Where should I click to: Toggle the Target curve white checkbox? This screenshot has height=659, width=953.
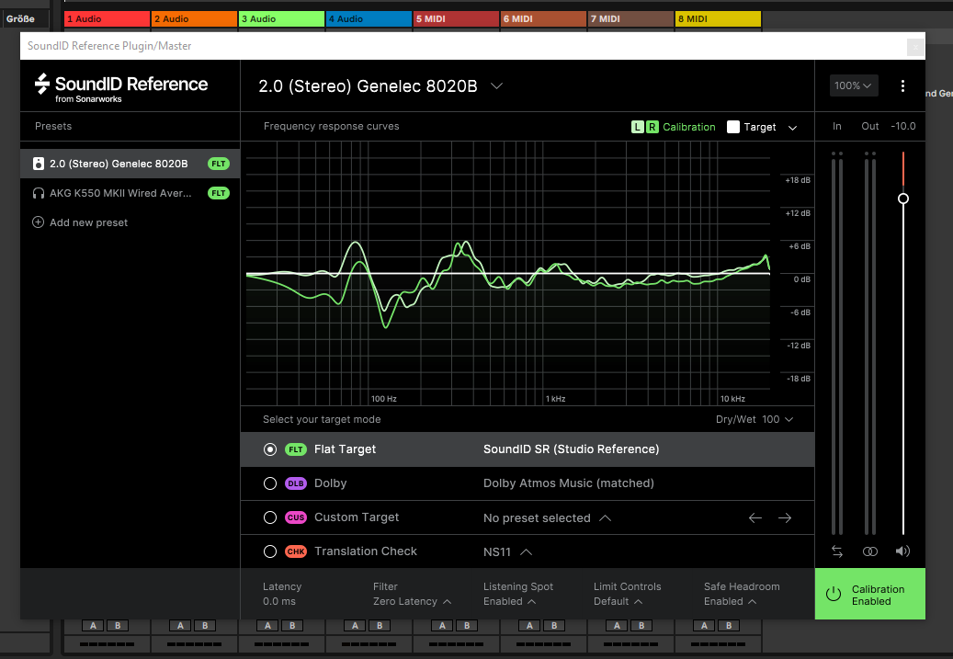733,127
